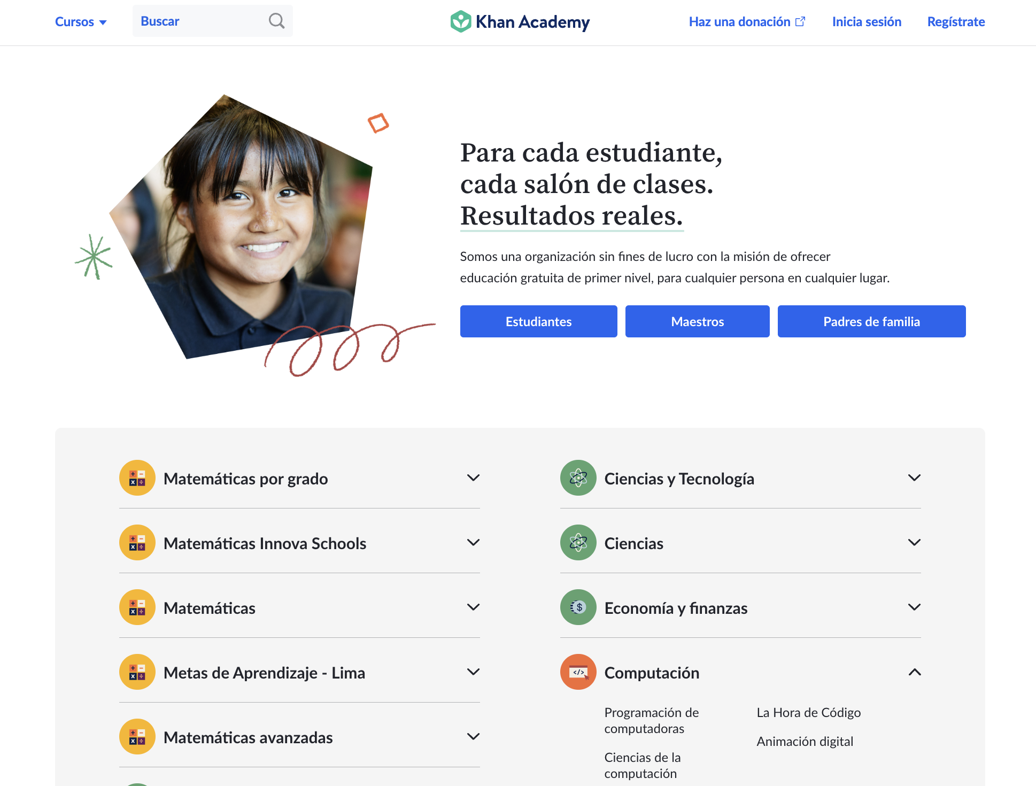This screenshot has width=1036, height=786.
Task: Click the search magnifier icon
Action: pyautogui.click(x=276, y=21)
